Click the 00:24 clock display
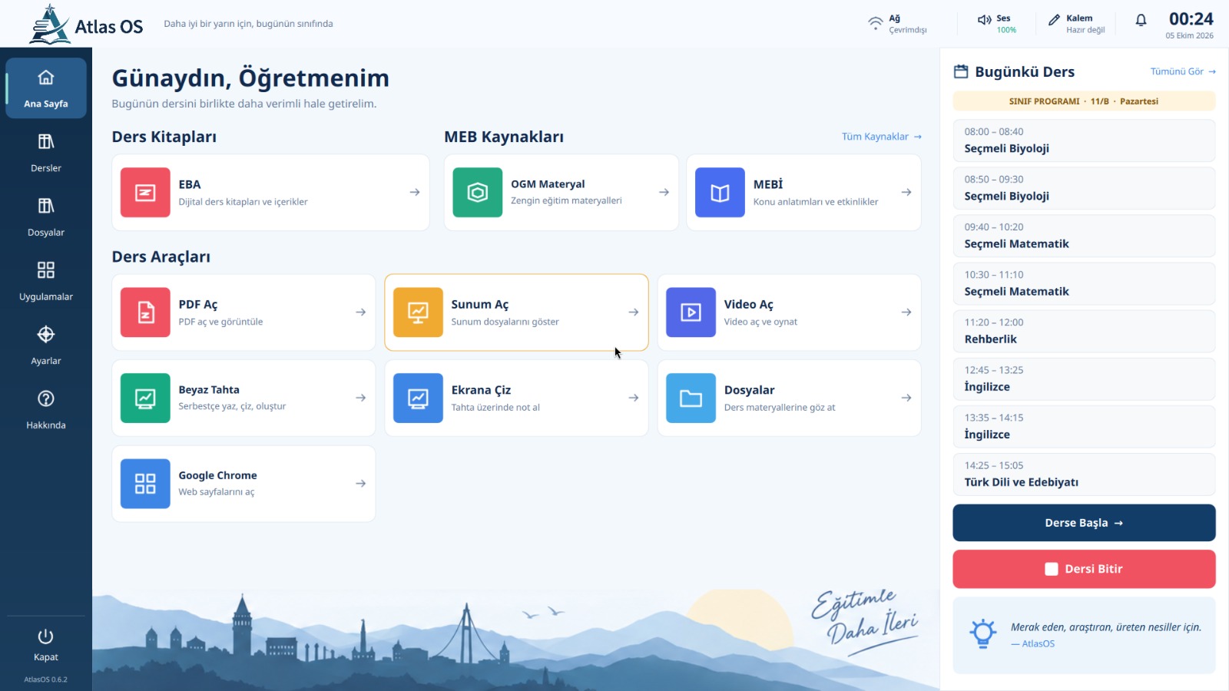This screenshot has width=1229, height=691. [x=1191, y=19]
